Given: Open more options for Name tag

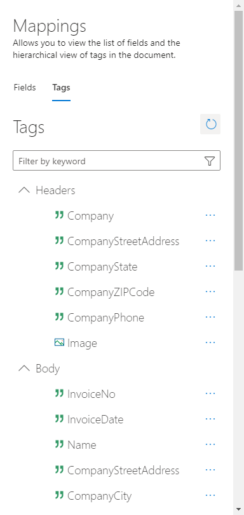Looking at the screenshot, I should (x=210, y=444).
